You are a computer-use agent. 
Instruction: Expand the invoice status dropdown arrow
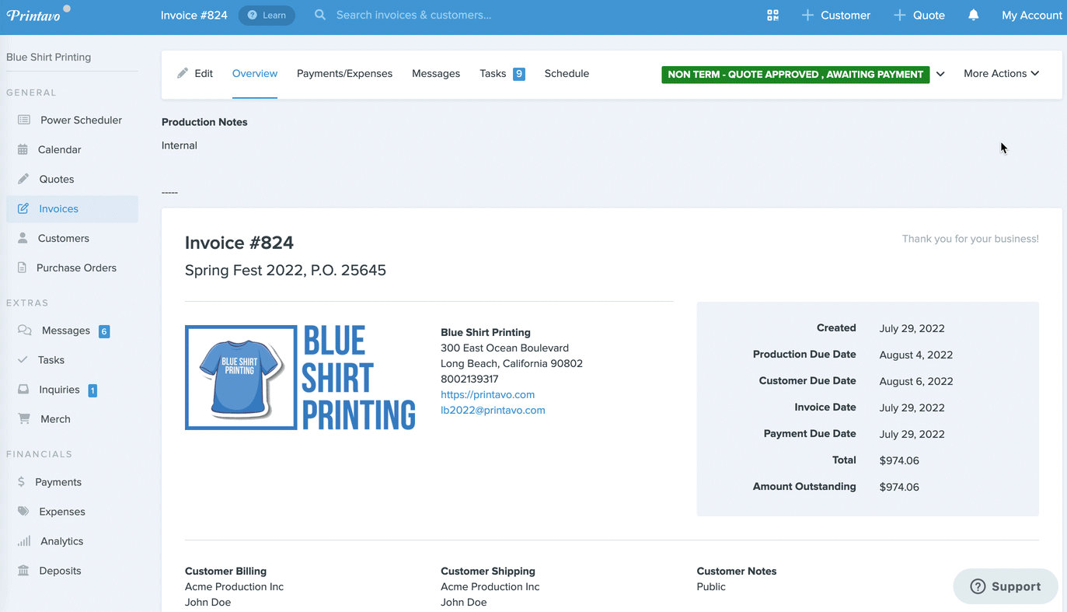pyautogui.click(x=940, y=74)
